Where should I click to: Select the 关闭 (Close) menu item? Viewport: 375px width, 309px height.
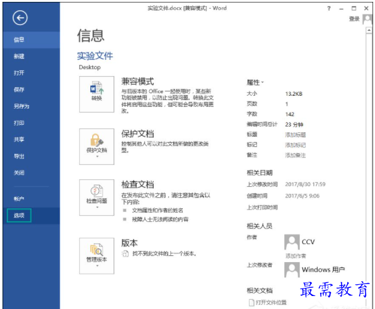[x=32, y=172]
